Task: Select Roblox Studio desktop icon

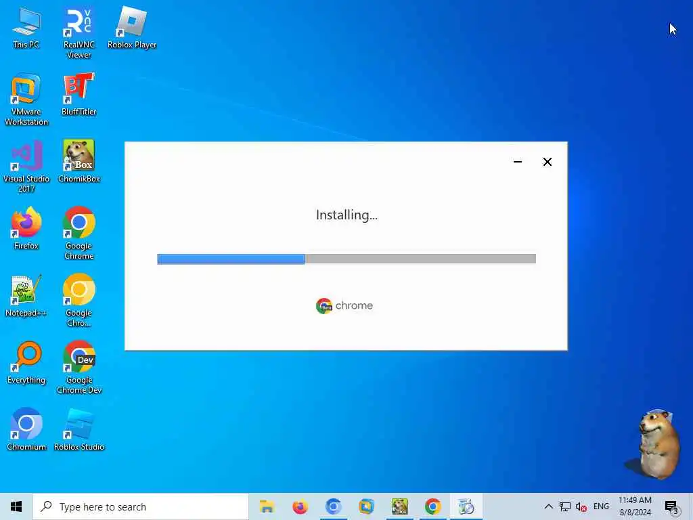Action: pyautogui.click(x=79, y=429)
